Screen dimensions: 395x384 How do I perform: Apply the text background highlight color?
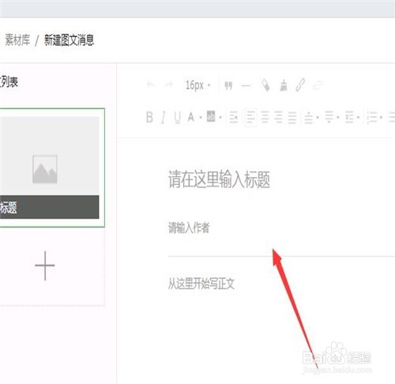point(211,116)
